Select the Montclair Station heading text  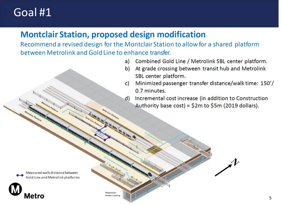coord(113,34)
